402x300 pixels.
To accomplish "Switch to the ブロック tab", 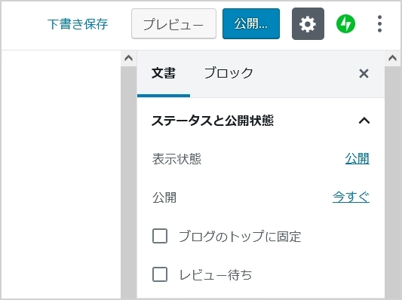I will point(229,73).
